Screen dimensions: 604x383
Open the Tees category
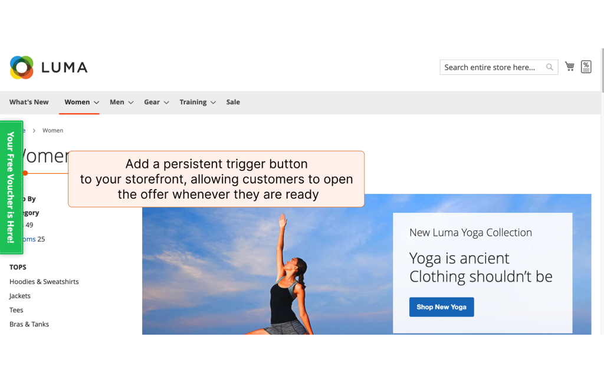(x=16, y=310)
